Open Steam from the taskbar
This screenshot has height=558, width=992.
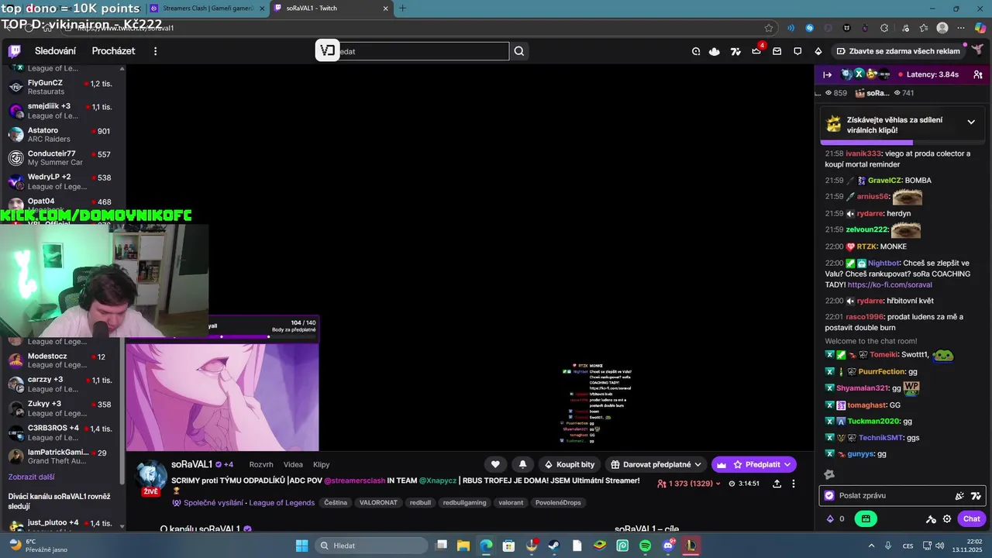coord(553,546)
